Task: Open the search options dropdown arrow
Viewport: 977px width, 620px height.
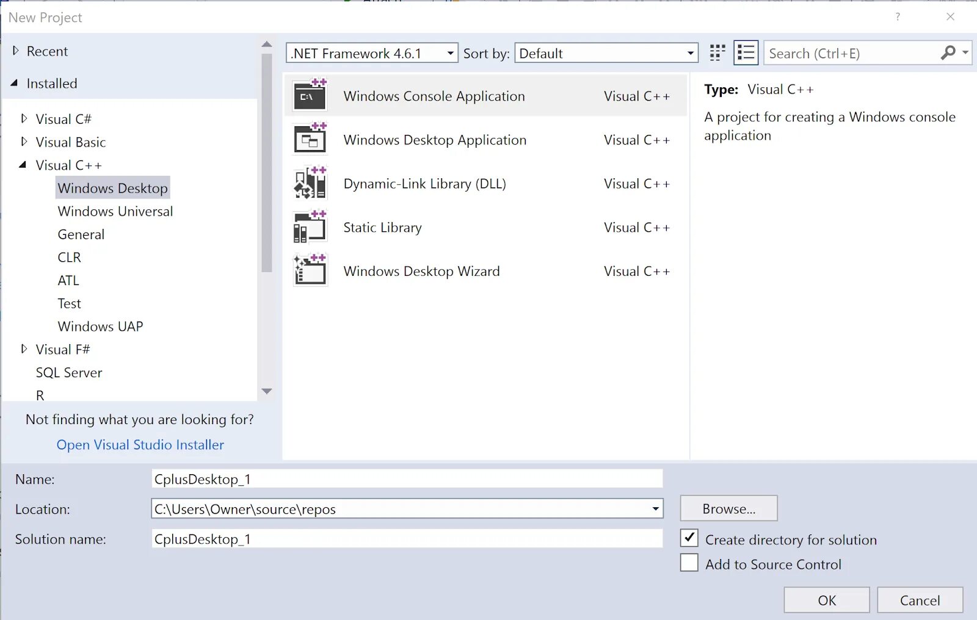Action: [x=965, y=53]
